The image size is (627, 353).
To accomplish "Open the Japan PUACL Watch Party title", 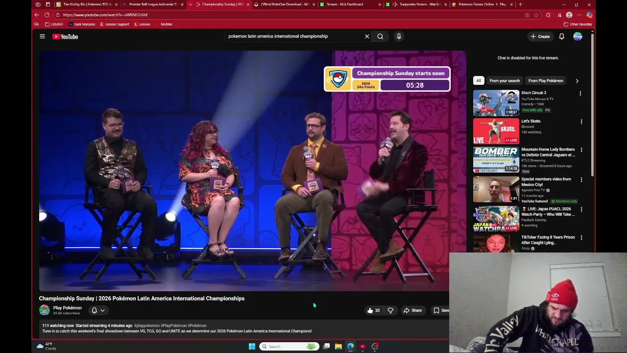I will tap(548, 211).
